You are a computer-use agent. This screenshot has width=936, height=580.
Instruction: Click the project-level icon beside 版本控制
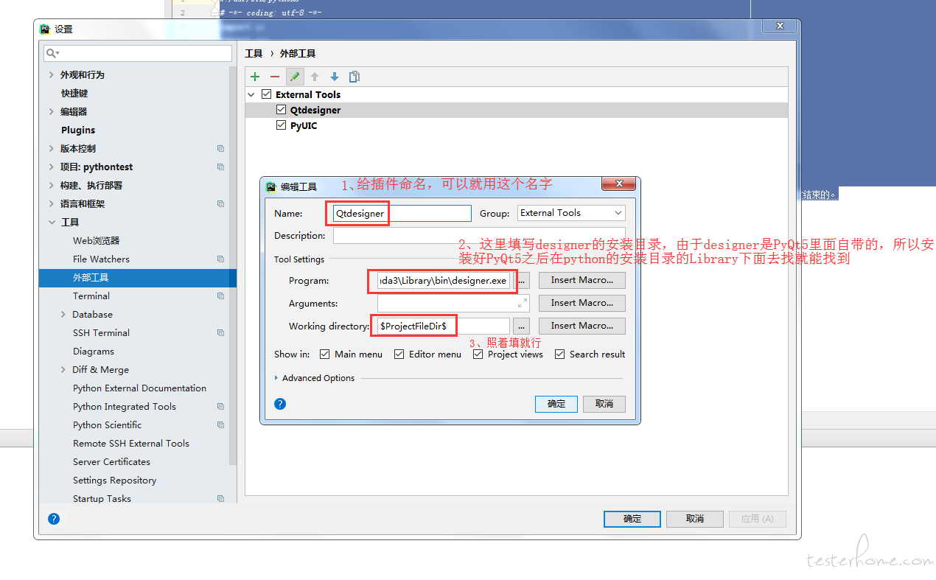(x=220, y=148)
